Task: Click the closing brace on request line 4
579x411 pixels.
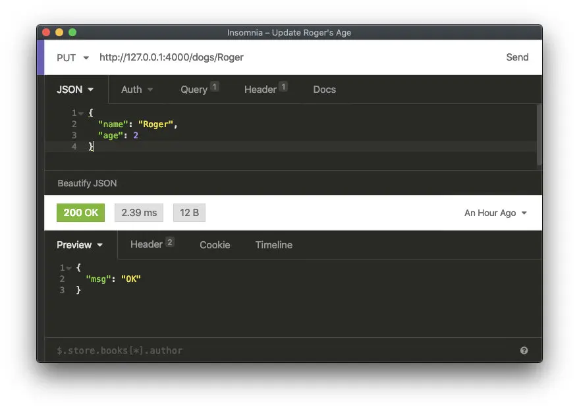Action: tap(91, 147)
